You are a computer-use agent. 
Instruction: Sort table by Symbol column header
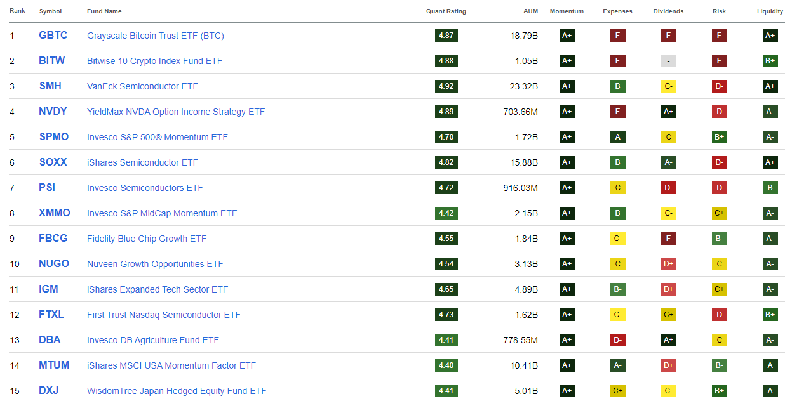(50, 11)
